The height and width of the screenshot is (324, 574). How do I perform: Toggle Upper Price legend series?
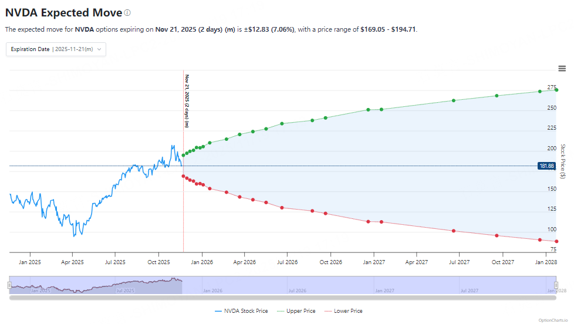click(x=296, y=311)
